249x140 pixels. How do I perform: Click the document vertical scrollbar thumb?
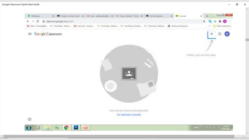(x=247, y=40)
